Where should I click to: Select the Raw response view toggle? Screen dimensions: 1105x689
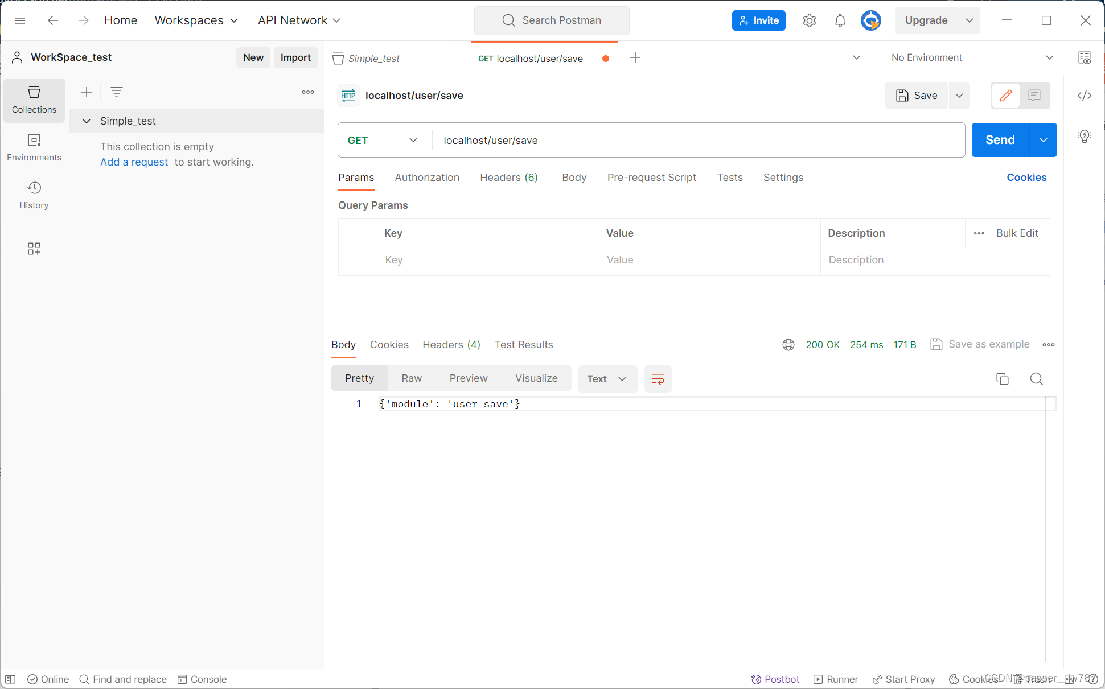pyautogui.click(x=411, y=378)
